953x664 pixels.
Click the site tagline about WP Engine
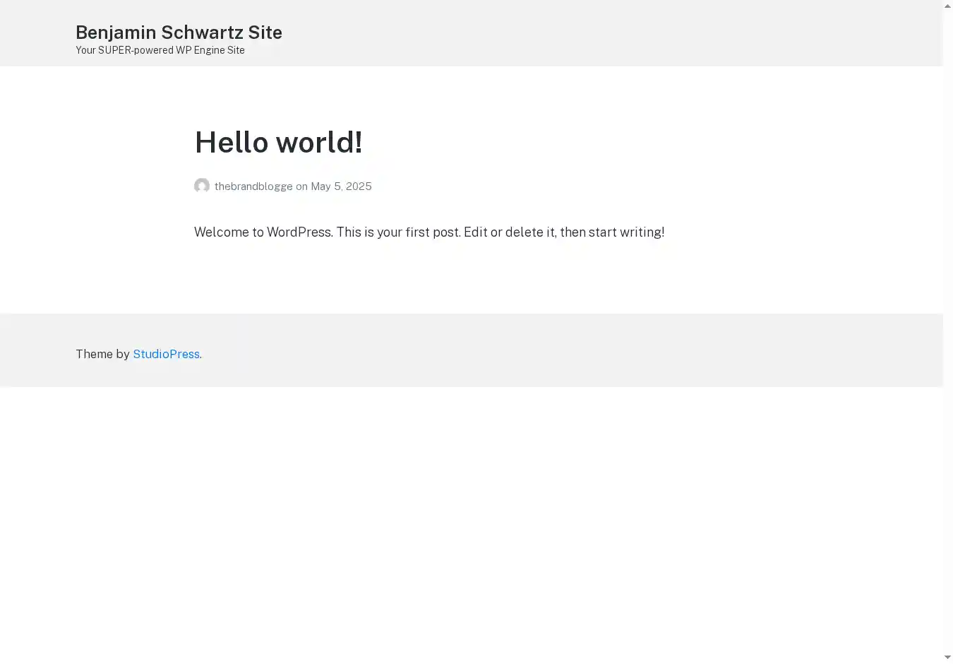(160, 50)
